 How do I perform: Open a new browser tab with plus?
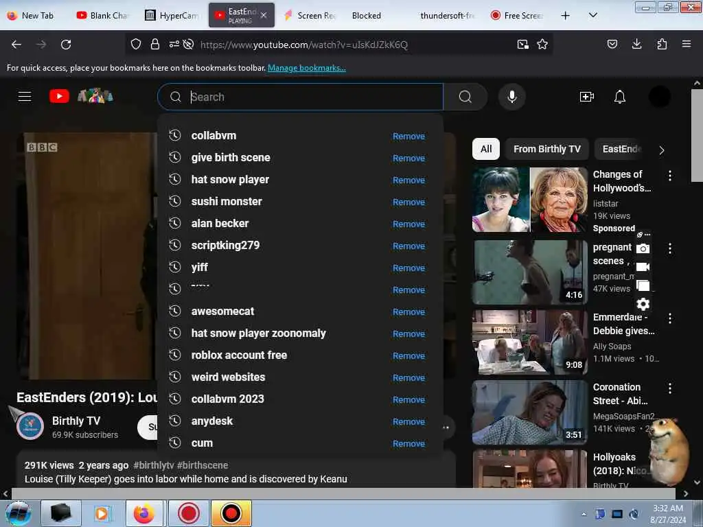point(566,16)
